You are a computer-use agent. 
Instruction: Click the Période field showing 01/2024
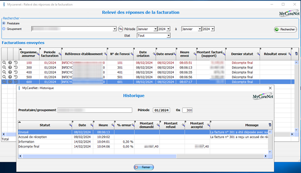(161, 110)
